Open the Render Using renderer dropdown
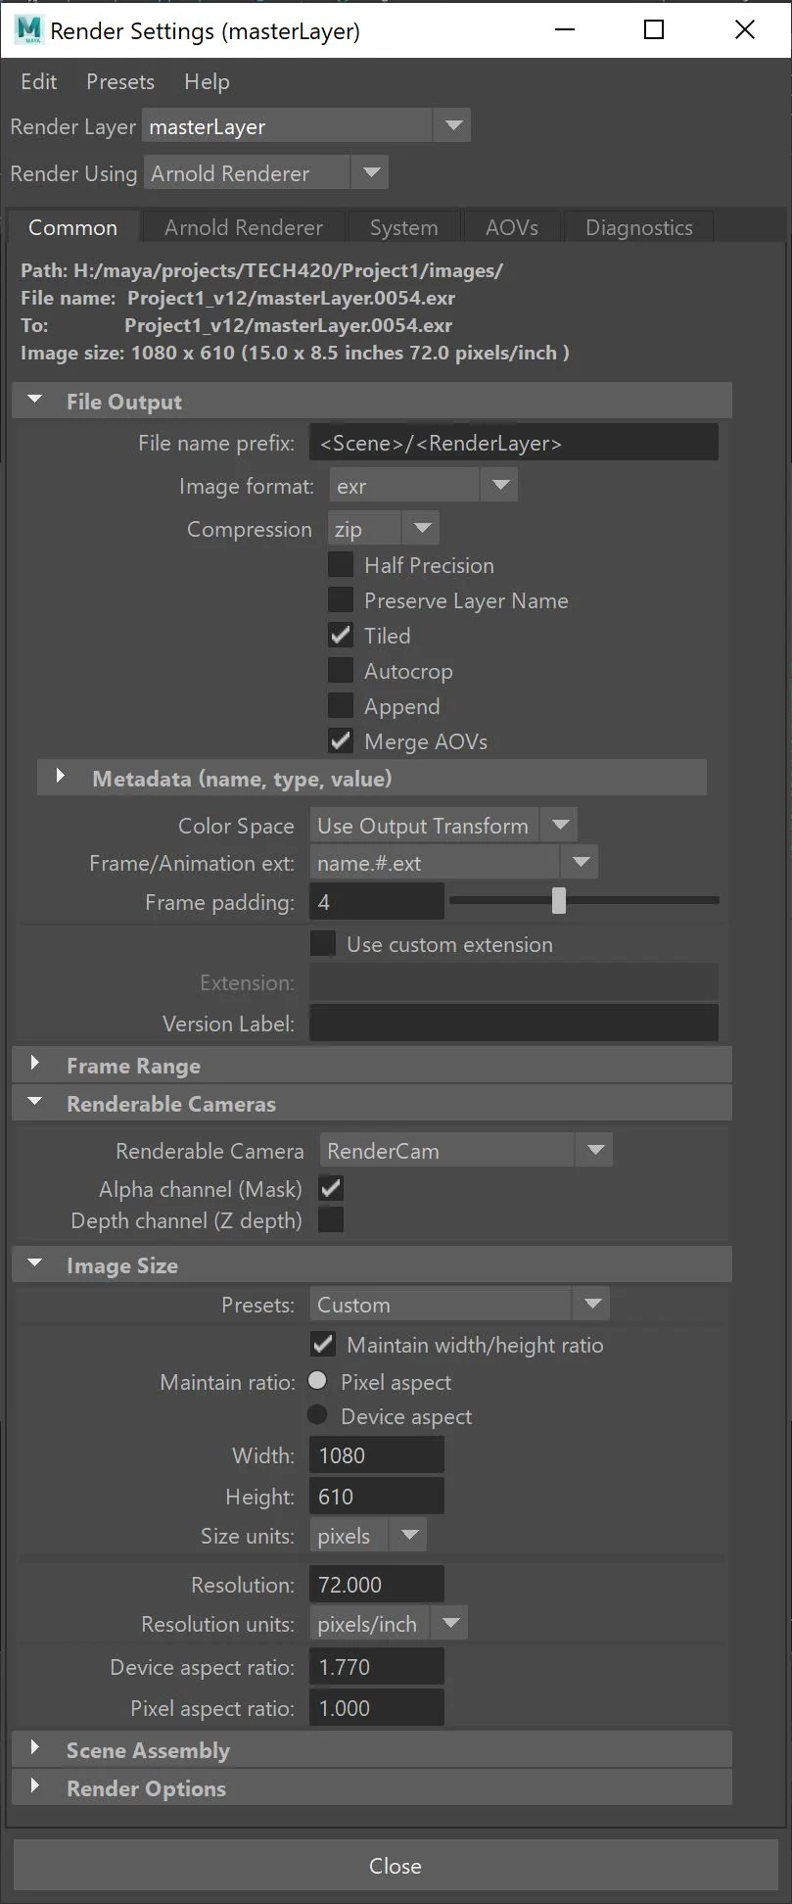The width and height of the screenshot is (792, 1904). pyautogui.click(x=266, y=173)
